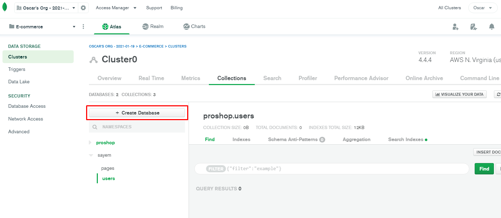The height and width of the screenshot is (218, 501).
Task: Open the E-commerce project dropdown
Action: point(74,26)
